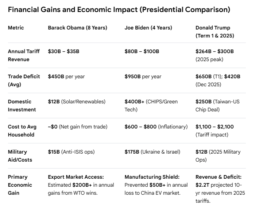Click the "$950B per year" cell
The image size is (267, 210).
143,76
